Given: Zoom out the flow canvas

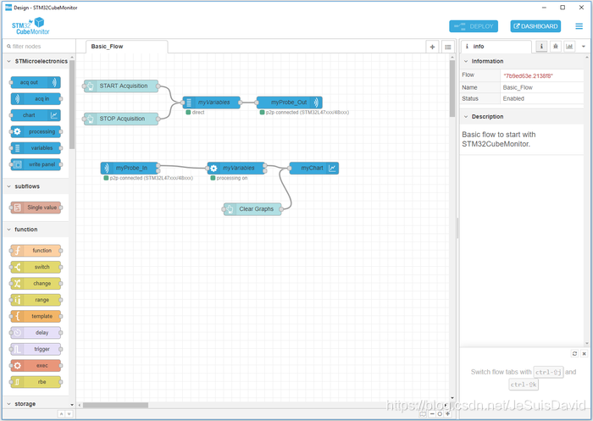Looking at the screenshot, I should [x=432, y=414].
